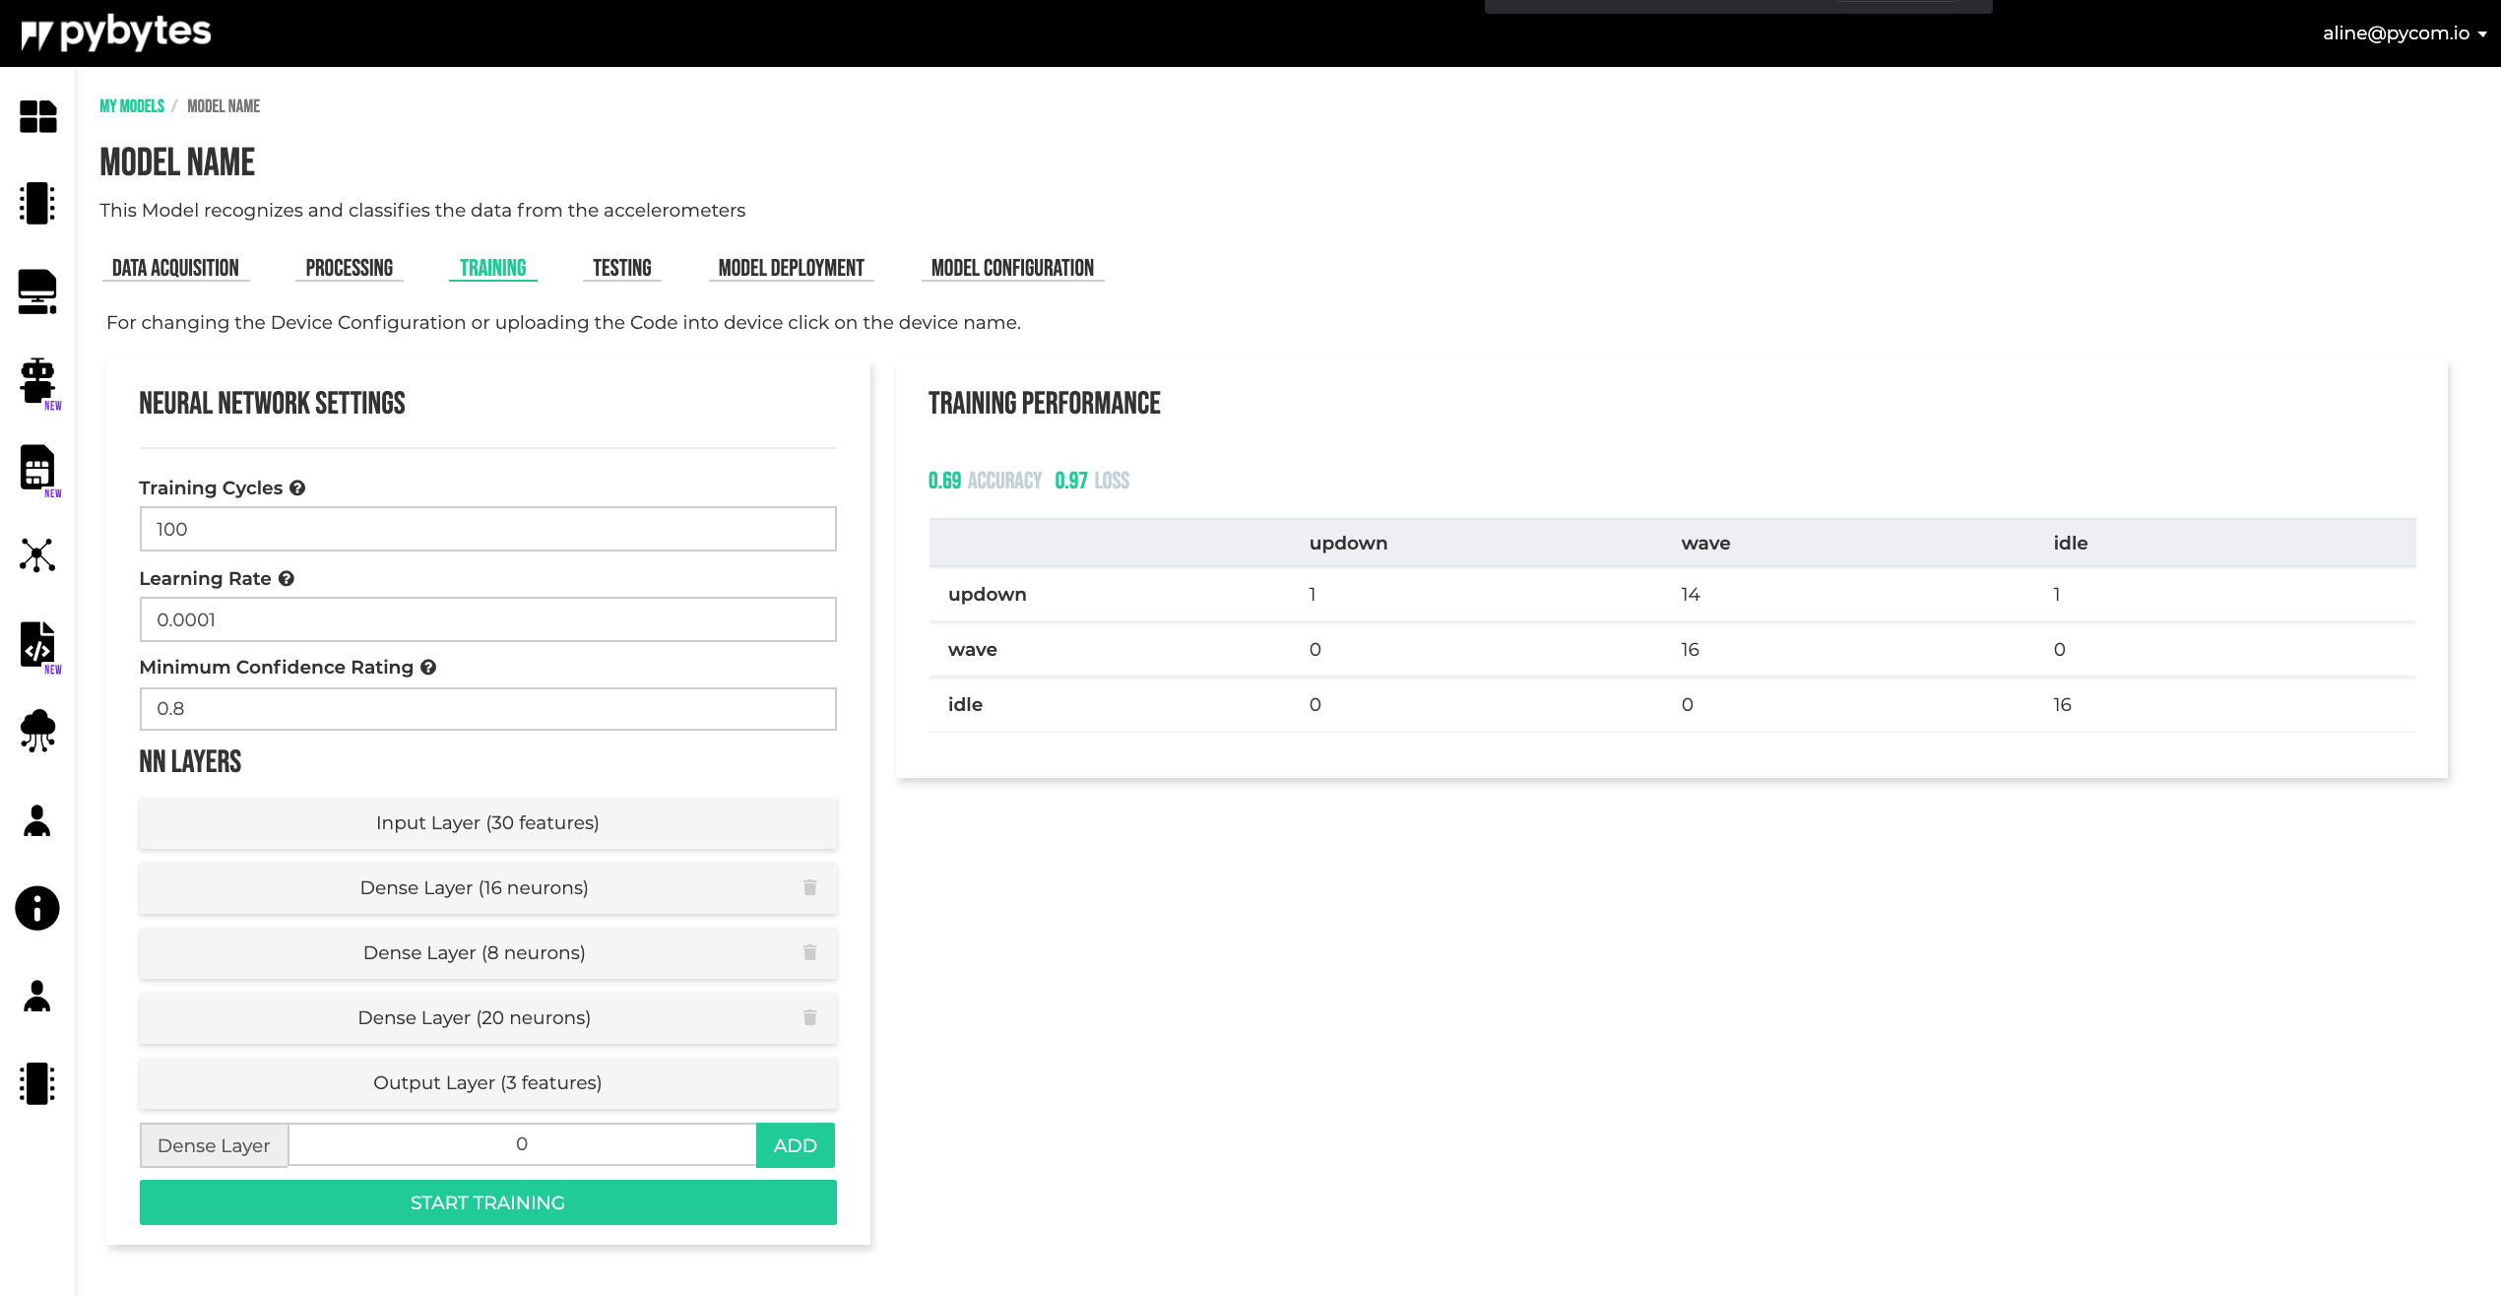Viewport: 2501px width, 1296px height.
Task: Switch to the Testing tab
Action: 621,268
